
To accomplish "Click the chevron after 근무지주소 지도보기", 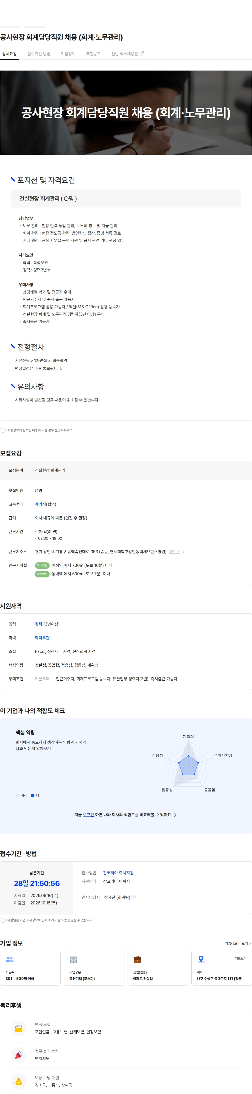I will pyautogui.click(x=183, y=552).
